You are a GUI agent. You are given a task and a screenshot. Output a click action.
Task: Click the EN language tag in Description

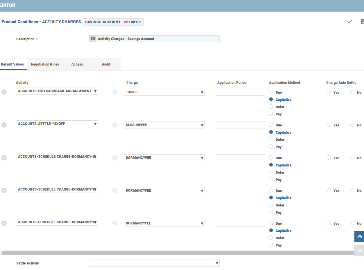pos(93,39)
